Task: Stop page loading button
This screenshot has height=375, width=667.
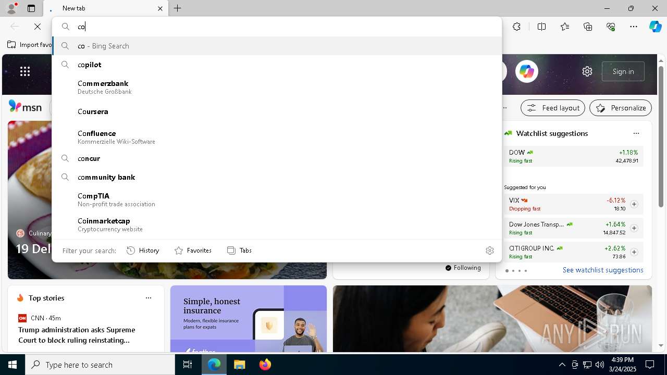Action: pyautogui.click(x=38, y=27)
